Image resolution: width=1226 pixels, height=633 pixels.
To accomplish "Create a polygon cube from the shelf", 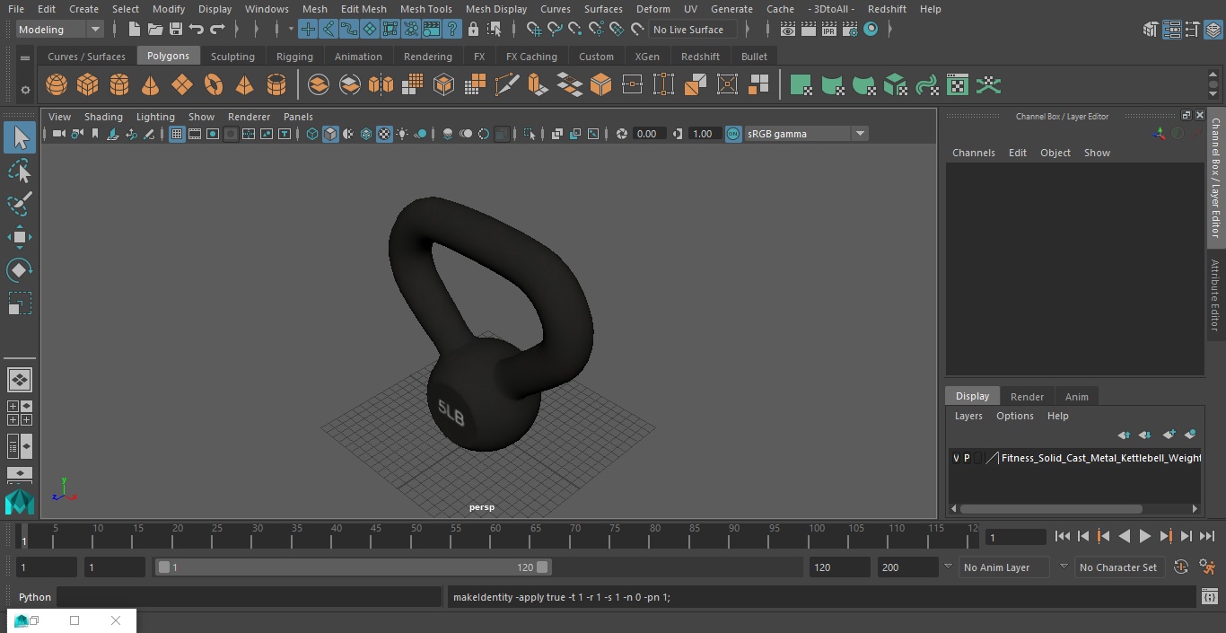I will 88,85.
